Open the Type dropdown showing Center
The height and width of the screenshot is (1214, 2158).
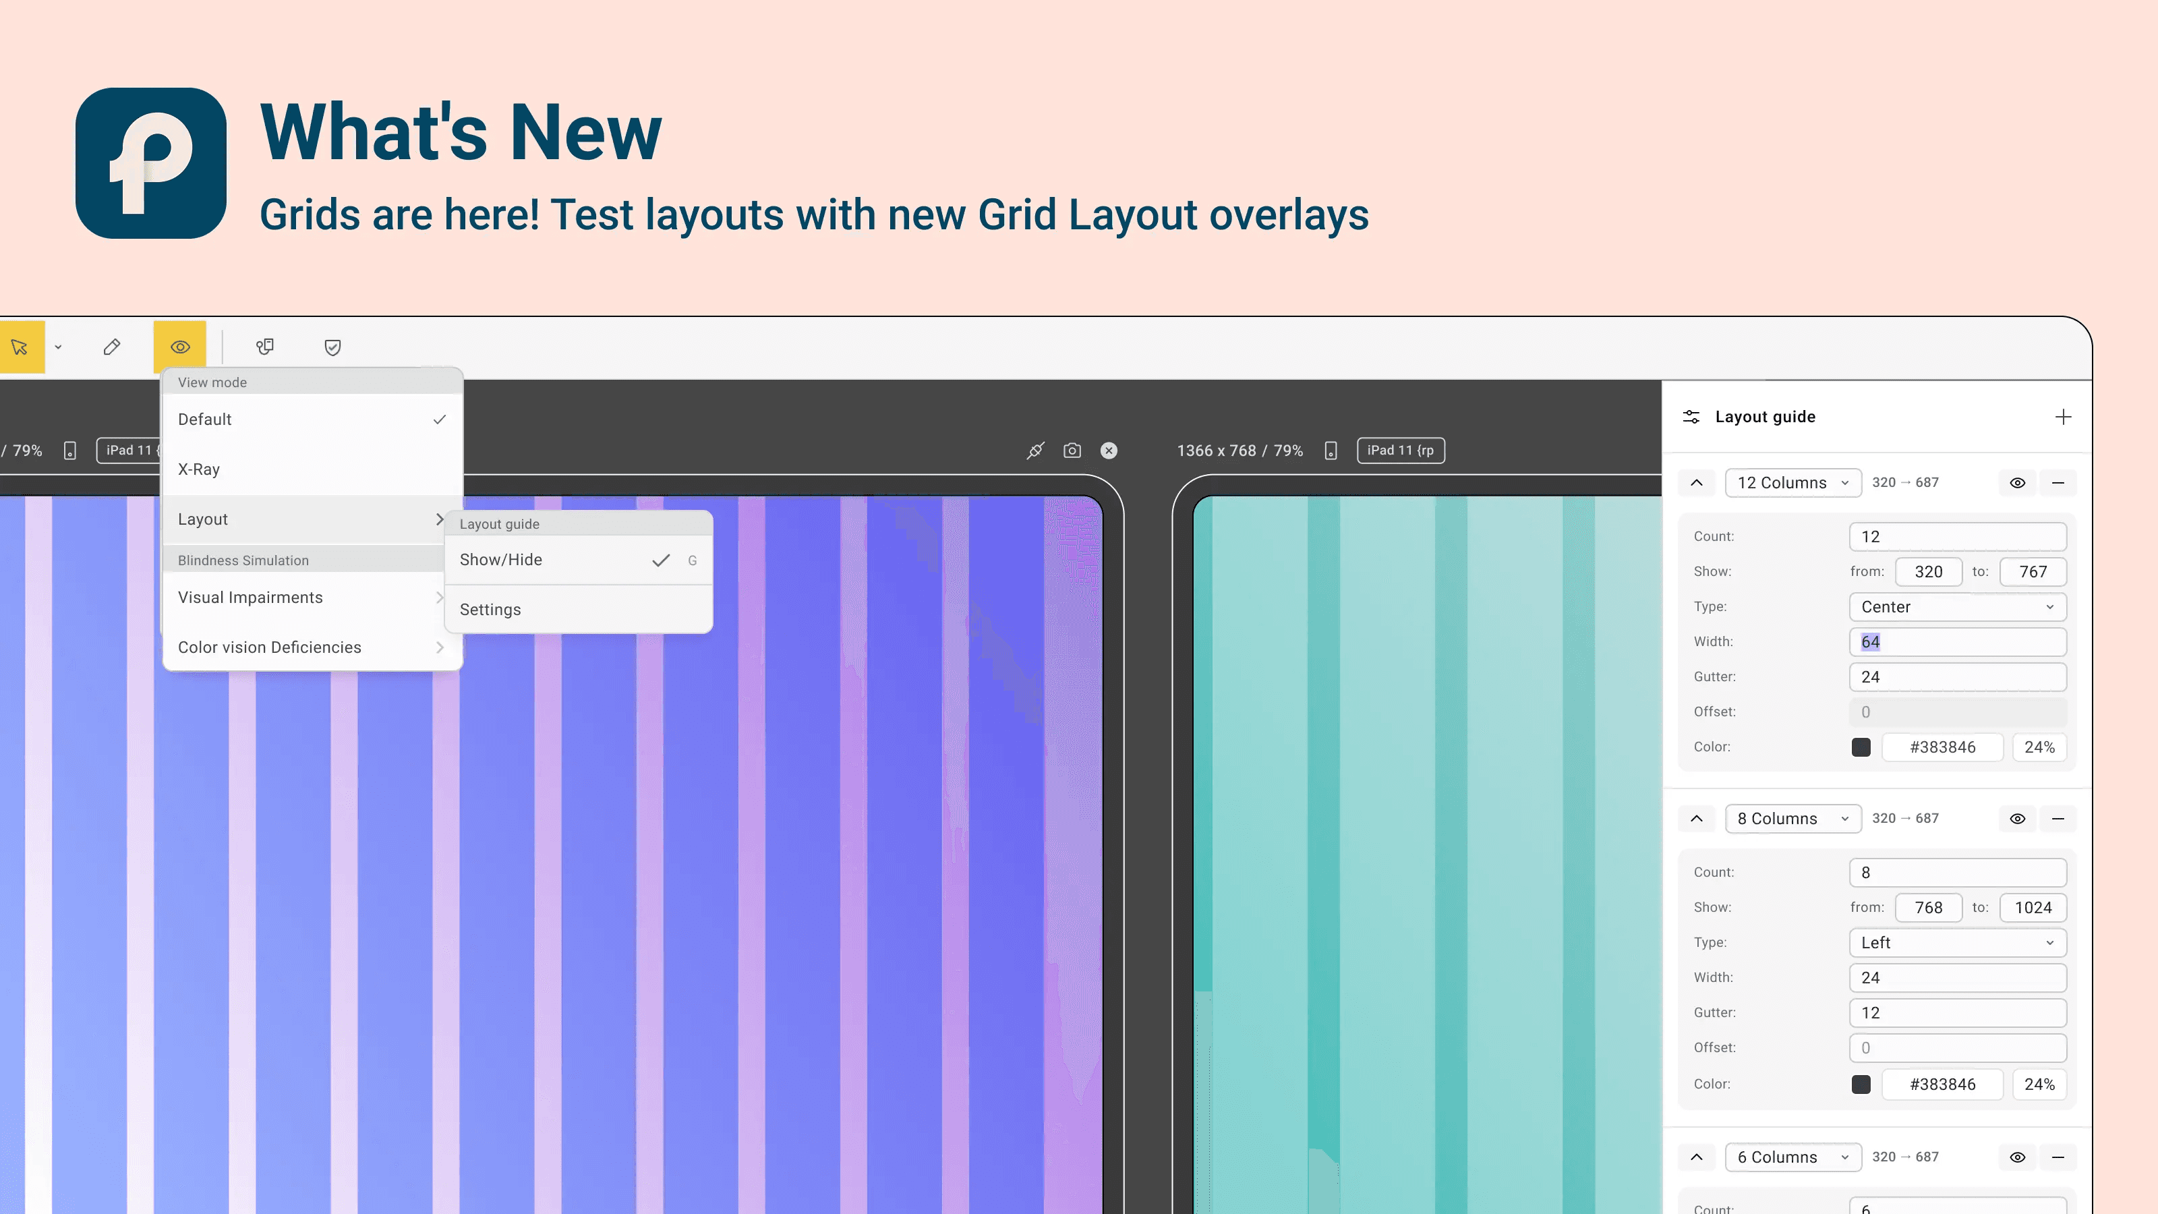pyautogui.click(x=1957, y=606)
